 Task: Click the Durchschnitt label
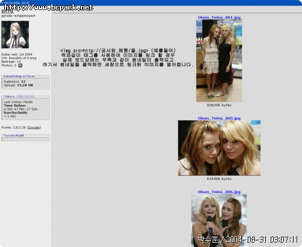16,113
